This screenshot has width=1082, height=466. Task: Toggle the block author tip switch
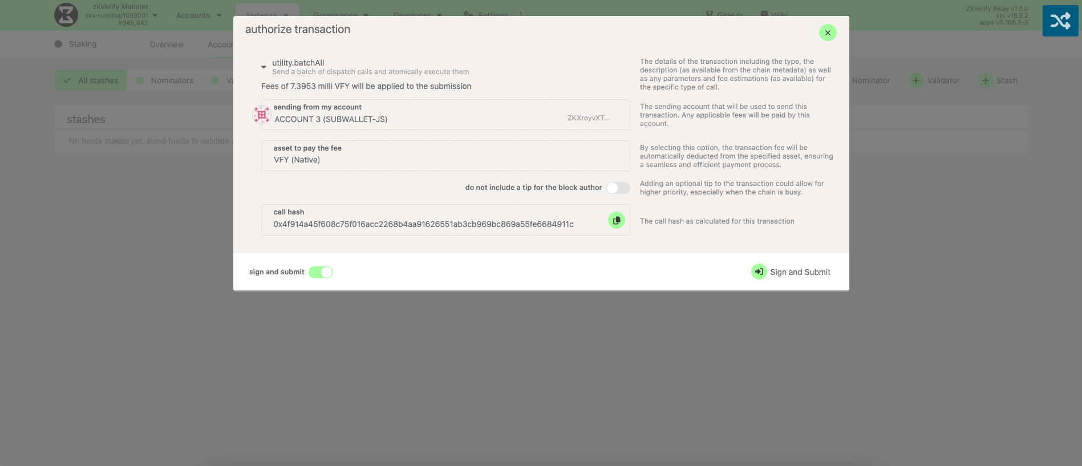click(618, 188)
